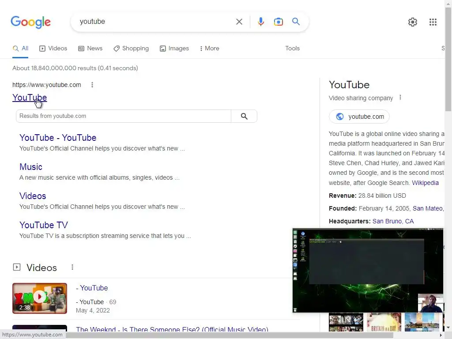Open the three-dot menu next to Videos heading
Viewport: 452px width, 339px height.
click(72, 267)
